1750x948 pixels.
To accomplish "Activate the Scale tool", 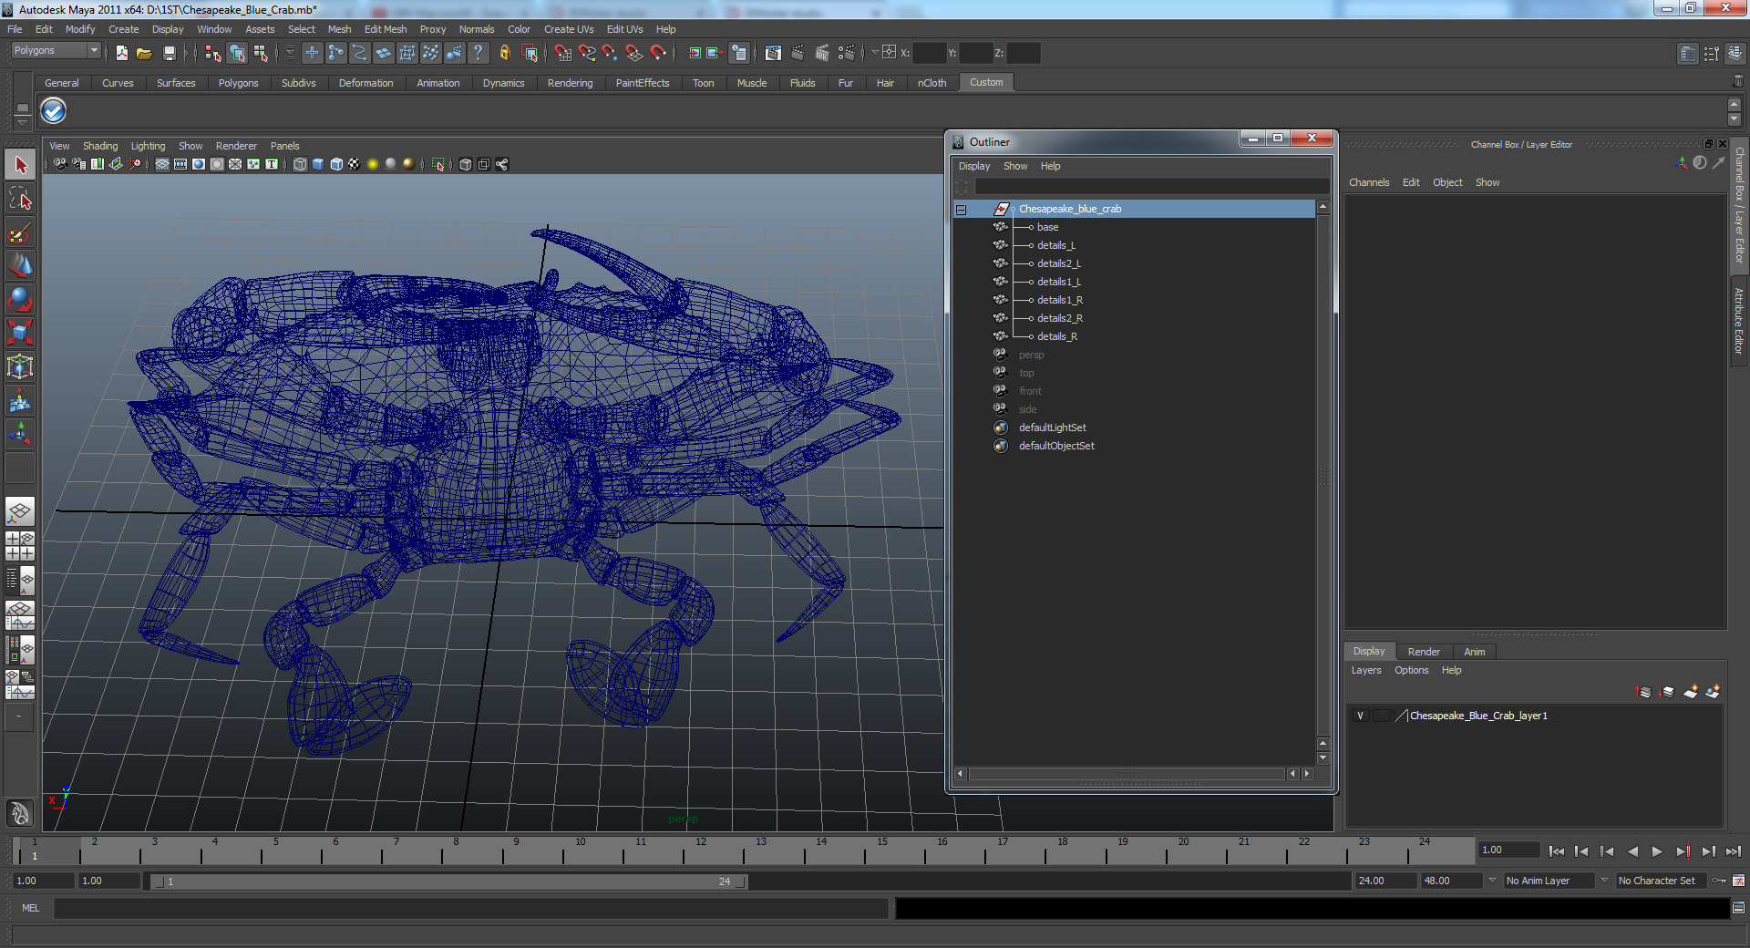I will point(20,333).
